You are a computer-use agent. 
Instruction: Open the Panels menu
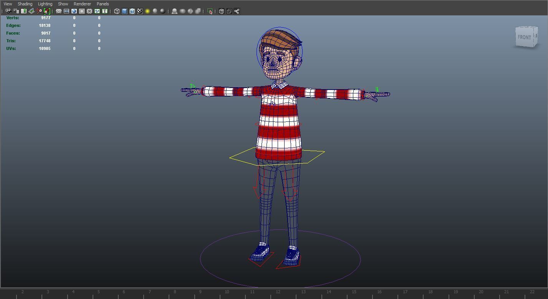103,4
